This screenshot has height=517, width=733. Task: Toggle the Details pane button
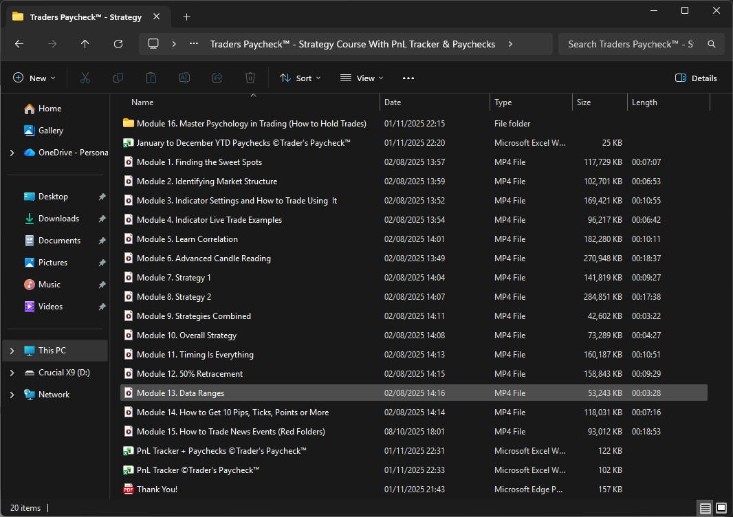pos(696,78)
